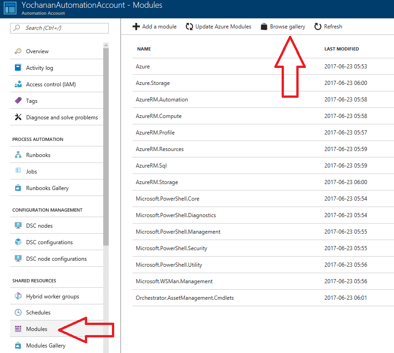Open the Azure module row
Viewport: 394px width, 353px height.
pos(263,67)
